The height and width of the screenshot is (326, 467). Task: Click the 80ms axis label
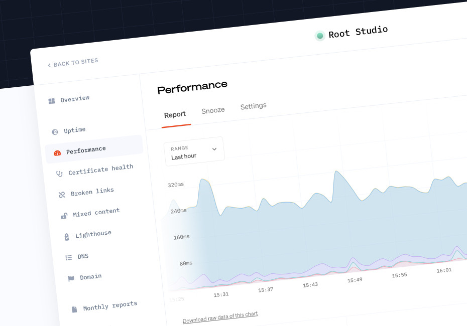tap(186, 263)
